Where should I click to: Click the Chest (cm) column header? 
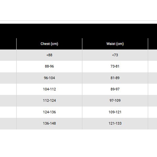(x=49, y=44)
